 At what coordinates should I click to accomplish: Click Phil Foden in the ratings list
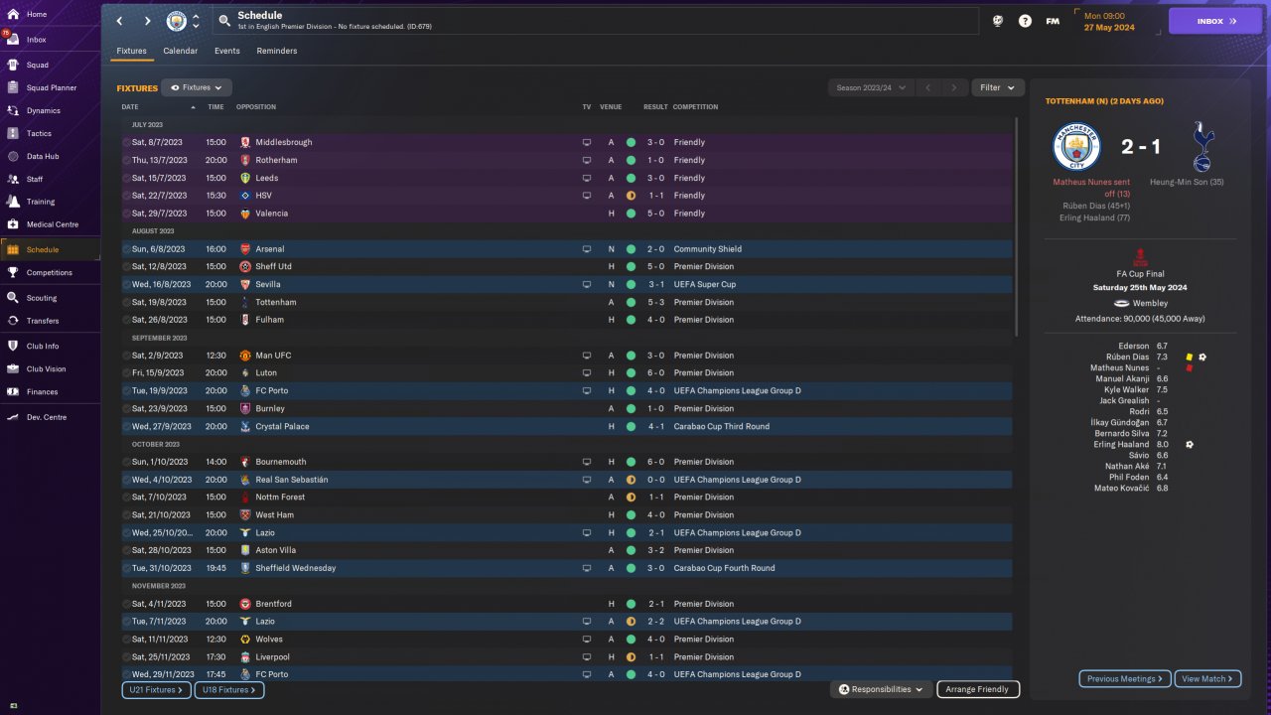pyautogui.click(x=1130, y=477)
